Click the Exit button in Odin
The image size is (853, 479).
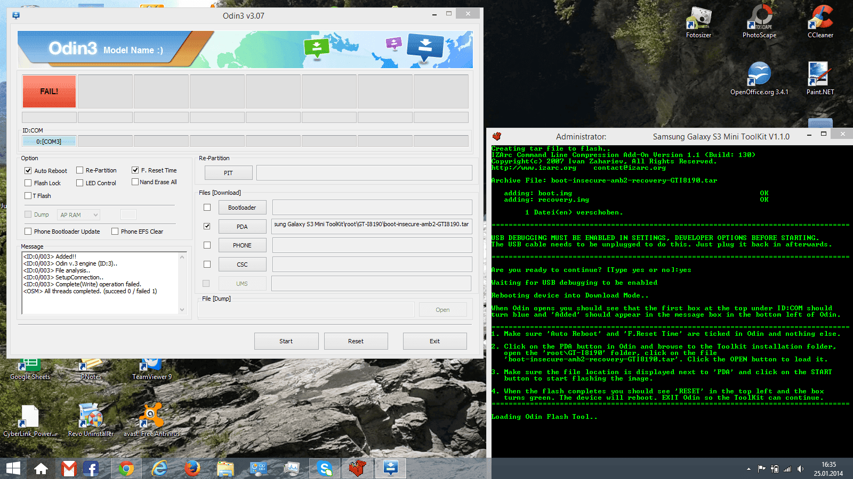435,341
